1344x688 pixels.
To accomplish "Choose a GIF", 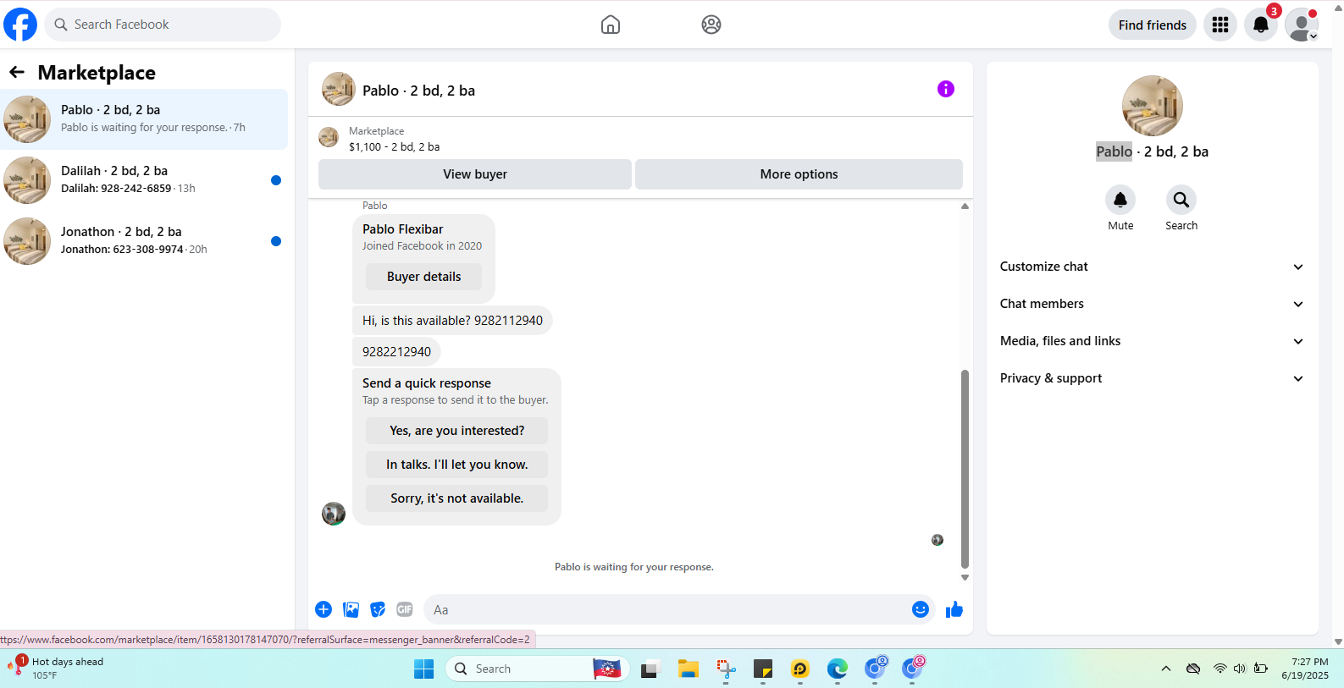I will click(405, 609).
